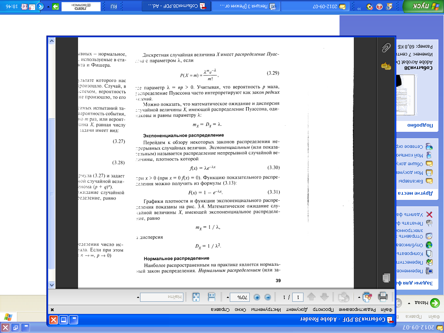Click the document scrollbar arrow near page number 39
The height and width of the screenshot is (333, 444).
[x=52, y=285]
